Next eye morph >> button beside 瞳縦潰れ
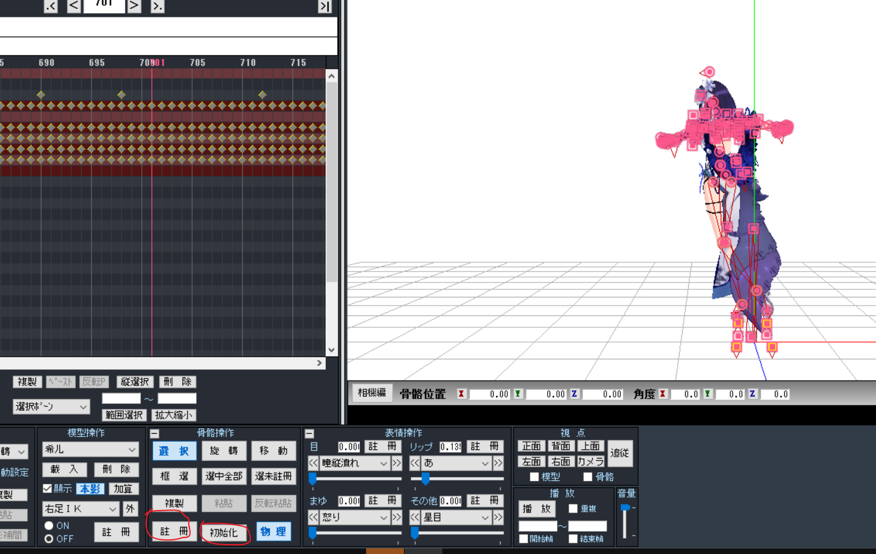The width and height of the screenshot is (876, 554). click(396, 463)
